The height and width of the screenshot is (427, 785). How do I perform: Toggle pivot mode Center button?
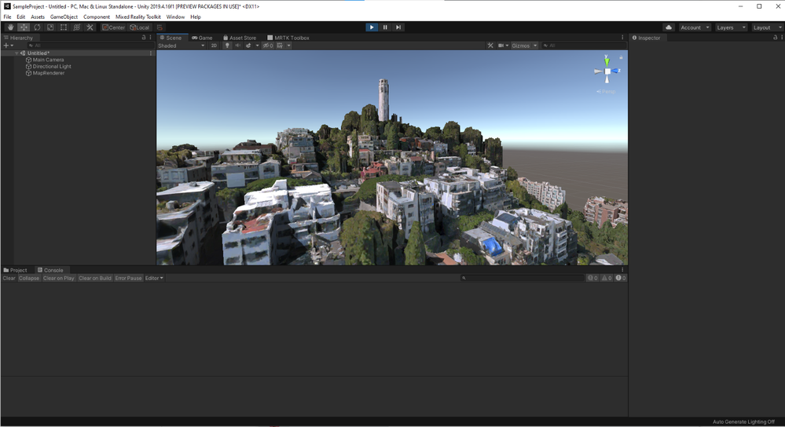114,27
